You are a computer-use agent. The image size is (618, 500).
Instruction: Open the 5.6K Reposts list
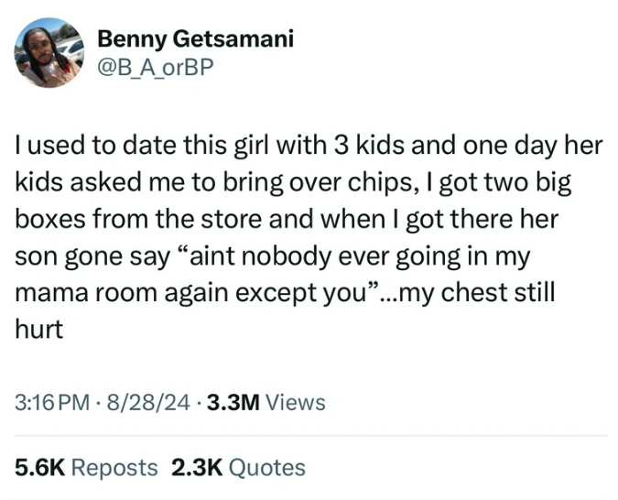coord(86,467)
